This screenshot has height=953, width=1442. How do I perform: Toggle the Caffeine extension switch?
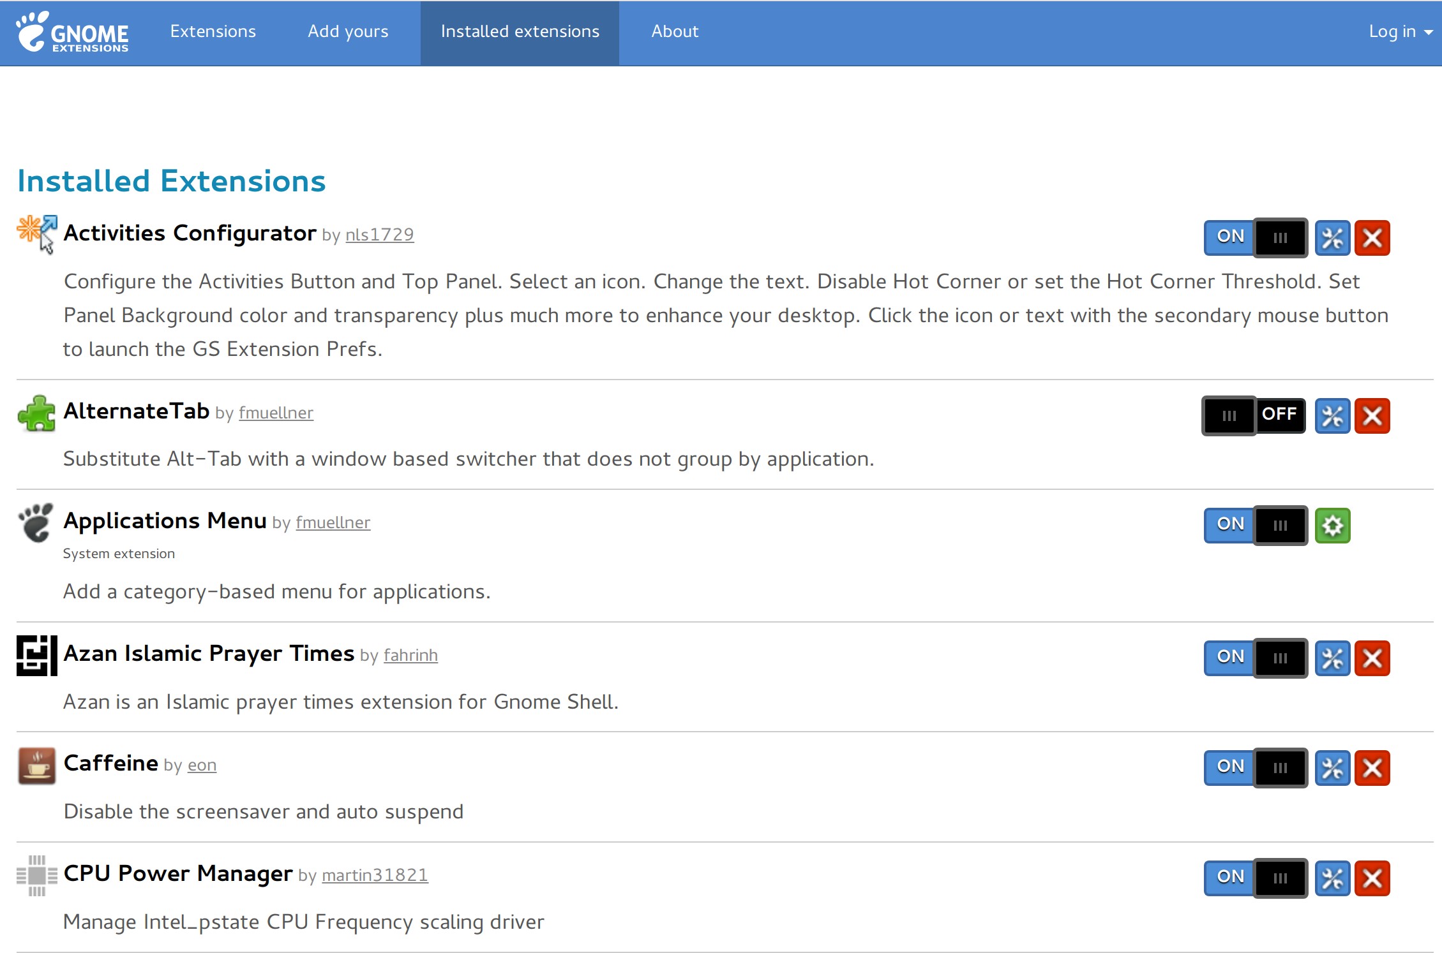tap(1256, 768)
